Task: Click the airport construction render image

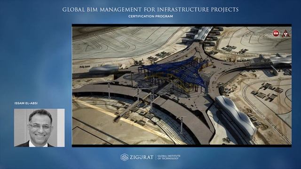Action: pos(182,85)
